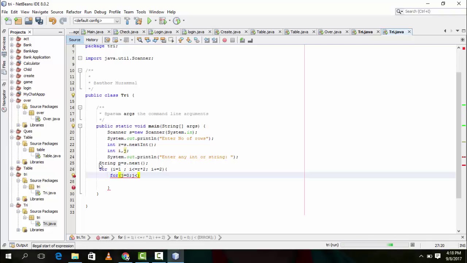Click error glyph on line 29

pyautogui.click(x=73, y=188)
